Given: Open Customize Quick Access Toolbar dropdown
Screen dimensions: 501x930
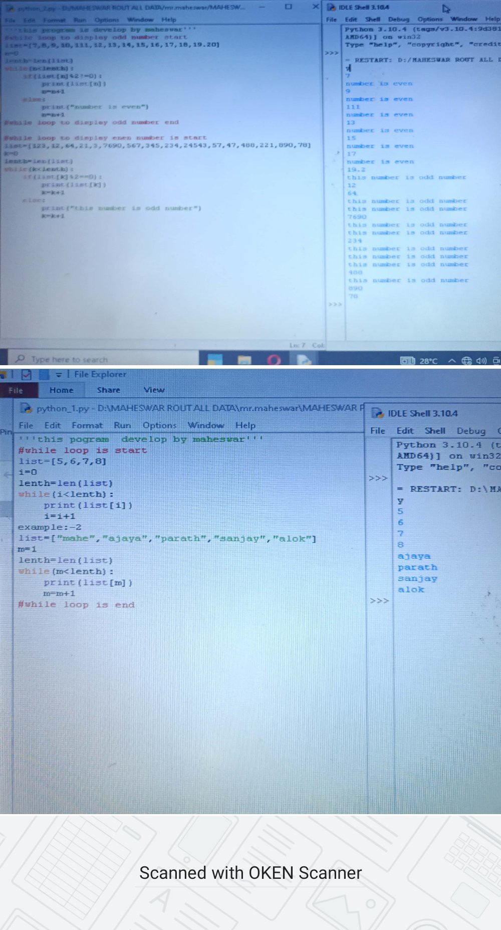Looking at the screenshot, I should tap(59, 374).
